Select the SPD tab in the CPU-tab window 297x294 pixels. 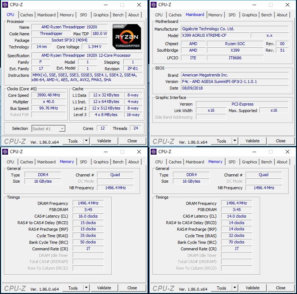[x=84, y=15]
